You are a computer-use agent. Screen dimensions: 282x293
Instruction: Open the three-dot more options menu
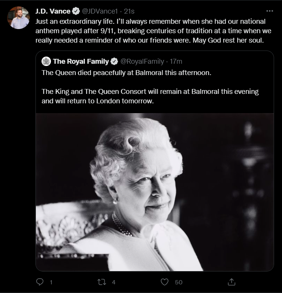pyautogui.click(x=270, y=11)
